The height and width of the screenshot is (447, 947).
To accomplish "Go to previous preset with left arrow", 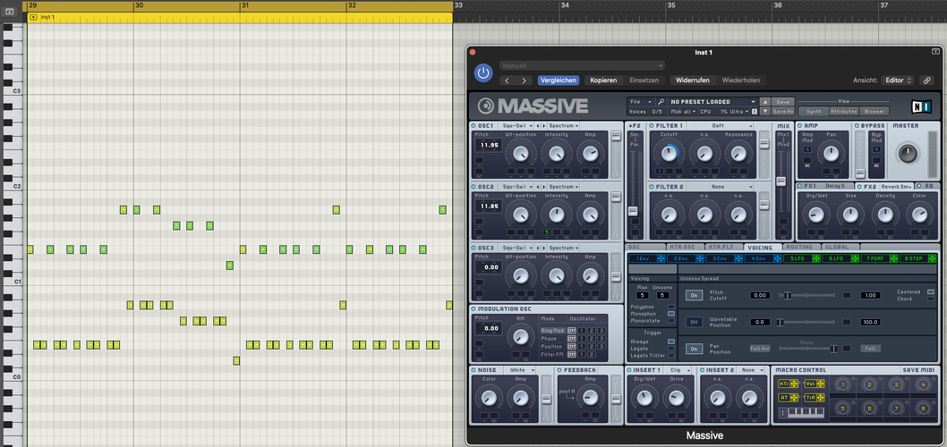I will coord(508,80).
